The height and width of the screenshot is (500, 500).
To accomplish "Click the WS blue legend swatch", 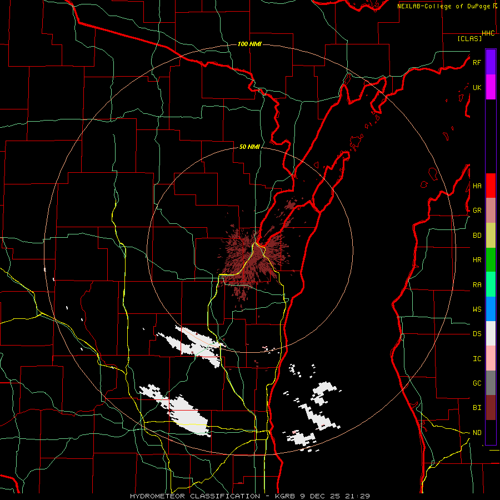I will [491, 309].
